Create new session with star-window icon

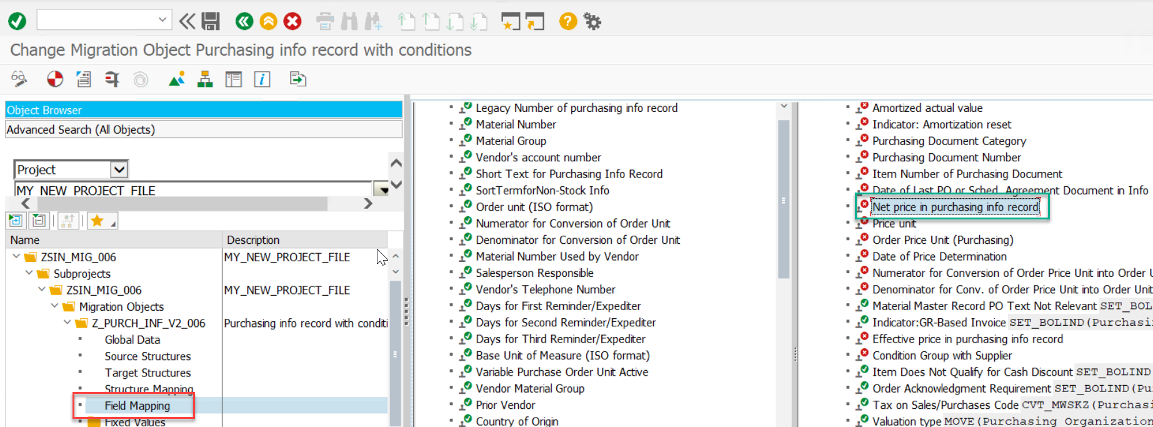point(511,22)
